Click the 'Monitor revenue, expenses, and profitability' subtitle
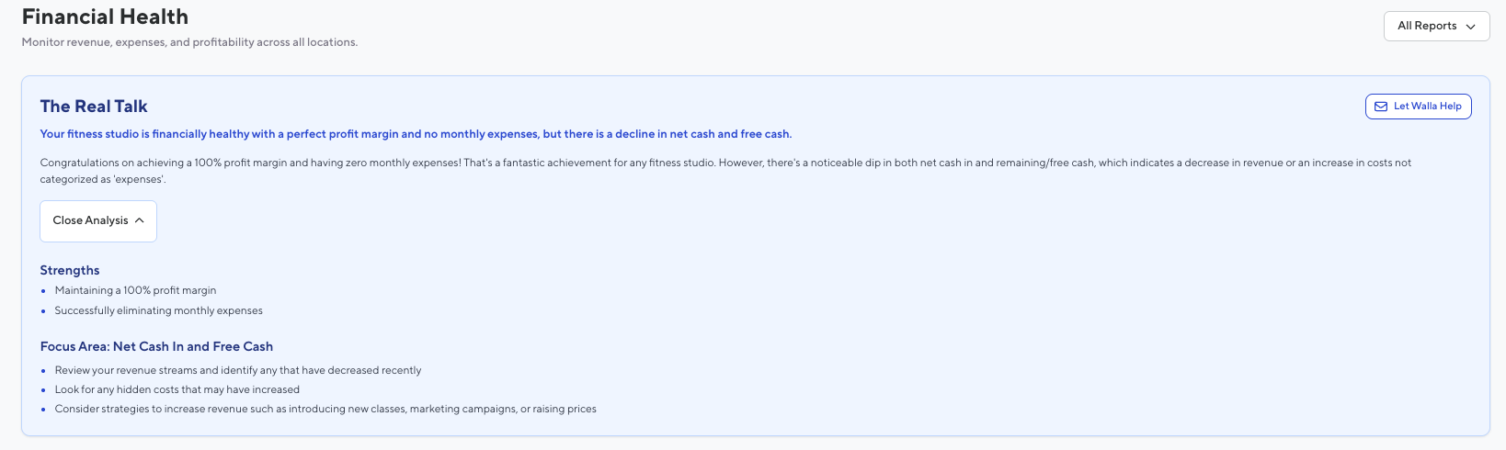The height and width of the screenshot is (450, 1506). coord(189,42)
